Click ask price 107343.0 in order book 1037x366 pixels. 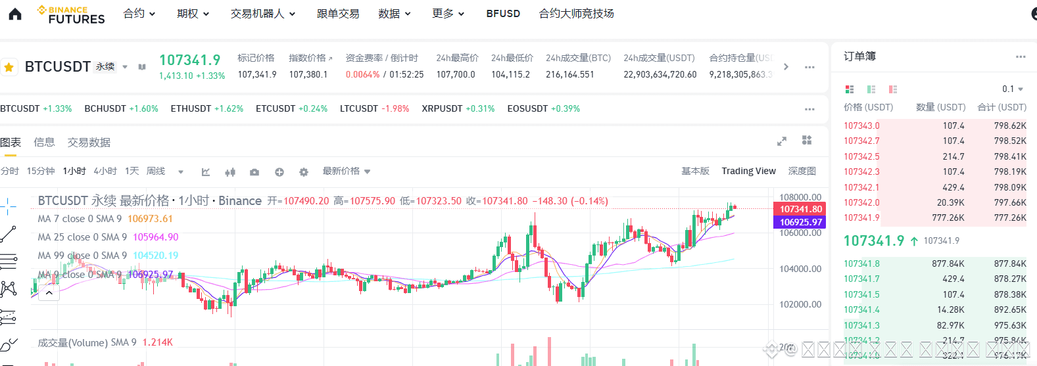tap(861, 126)
